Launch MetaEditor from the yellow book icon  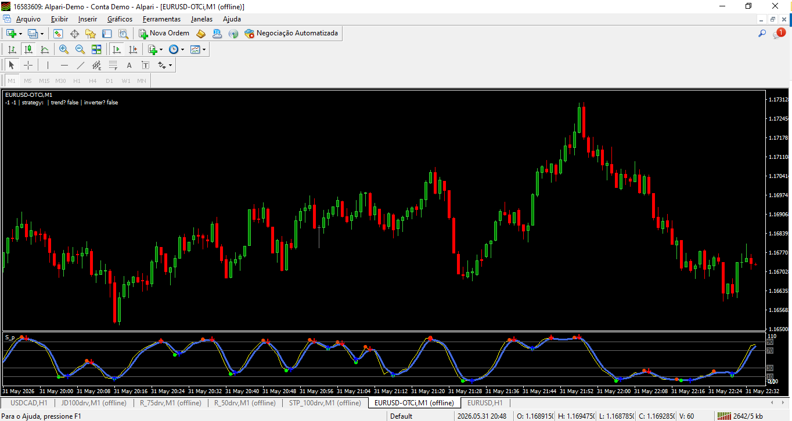tap(201, 34)
